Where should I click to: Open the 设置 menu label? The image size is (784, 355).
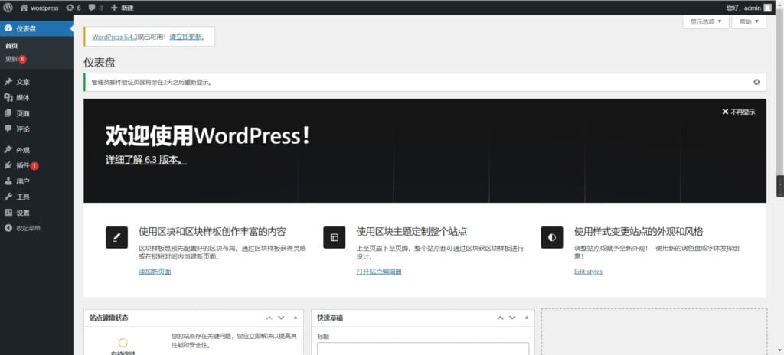[x=23, y=213]
